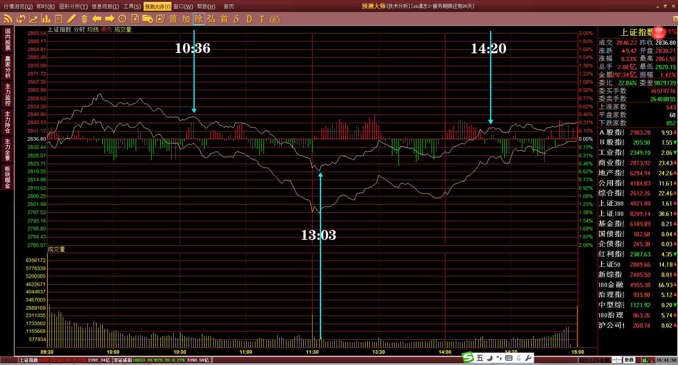Click the Sogou input method S logo
Image resolution: width=678 pixels, height=365 pixels.
point(468,358)
